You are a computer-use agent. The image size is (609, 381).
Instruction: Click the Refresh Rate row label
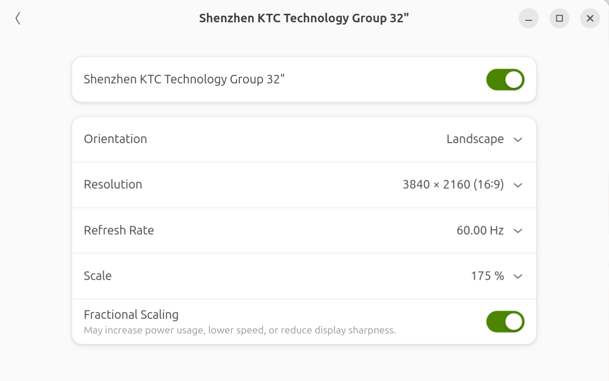click(x=119, y=230)
